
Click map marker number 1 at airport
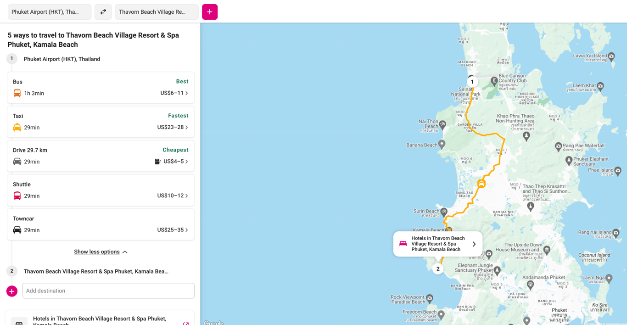(472, 82)
